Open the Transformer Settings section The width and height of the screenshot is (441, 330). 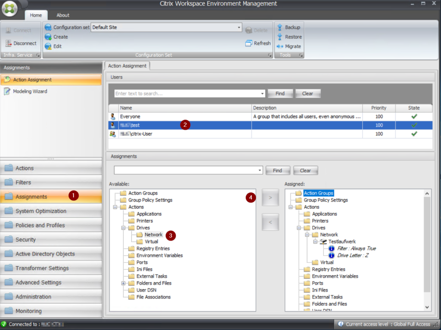coord(51,268)
